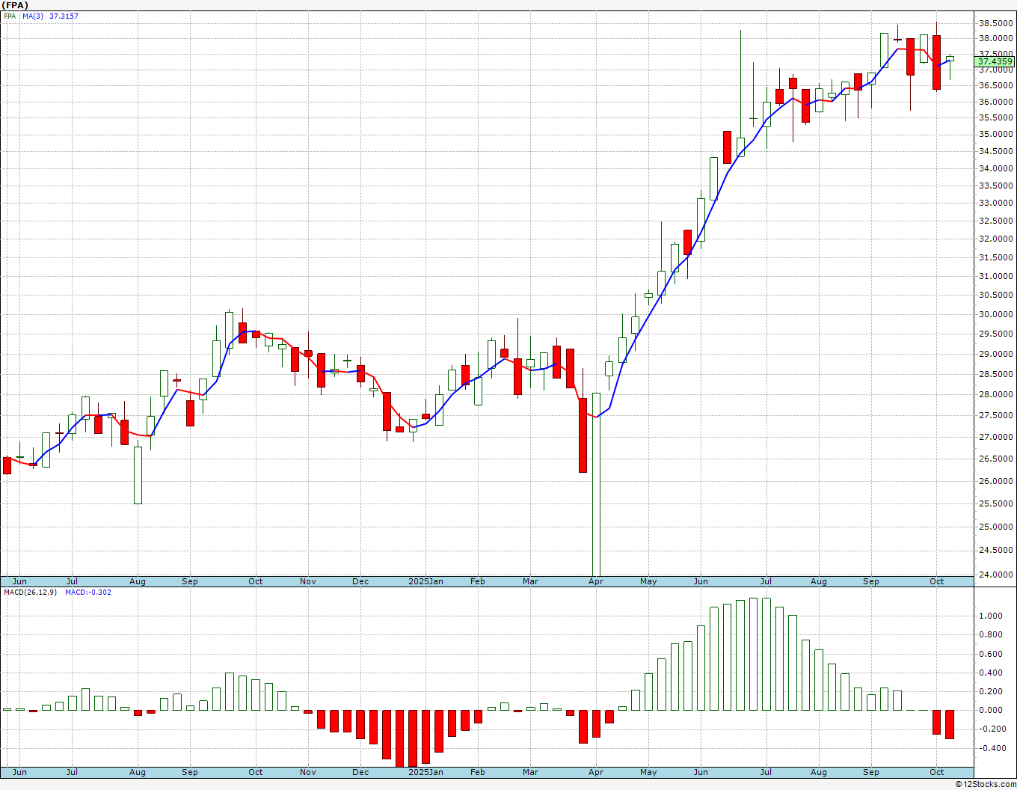Select Nov on the MACD panel time axis
The image size is (1017, 790).
tap(307, 772)
